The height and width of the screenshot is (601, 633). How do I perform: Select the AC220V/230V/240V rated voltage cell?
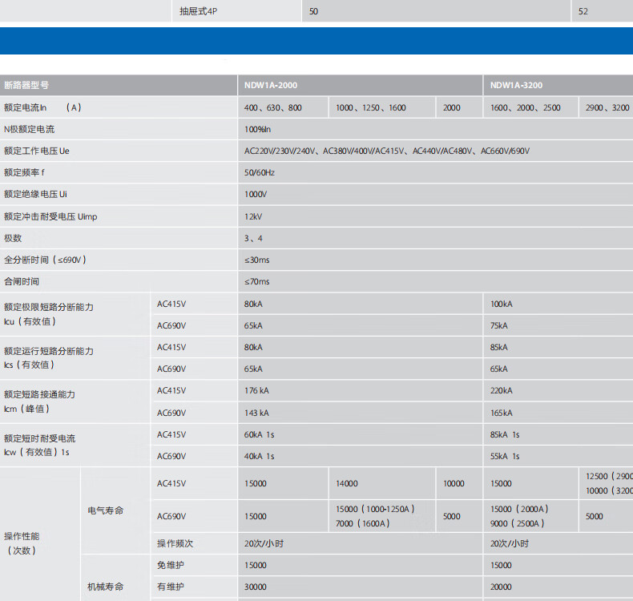387,151
